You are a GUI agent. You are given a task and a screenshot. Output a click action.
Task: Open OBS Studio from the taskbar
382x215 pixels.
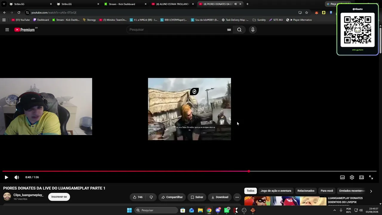[x=244, y=210]
